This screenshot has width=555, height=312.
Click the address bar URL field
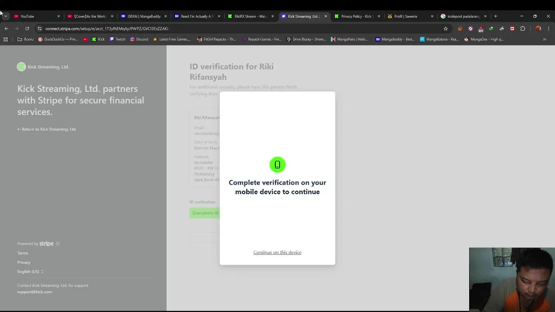(x=243, y=29)
